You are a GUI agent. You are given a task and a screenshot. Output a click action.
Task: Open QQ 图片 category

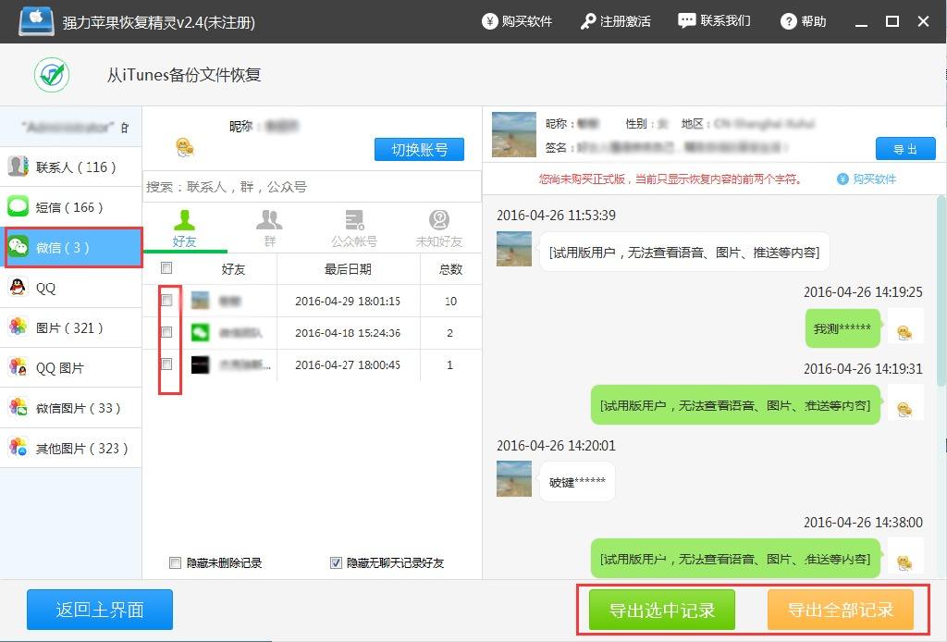[x=71, y=368]
